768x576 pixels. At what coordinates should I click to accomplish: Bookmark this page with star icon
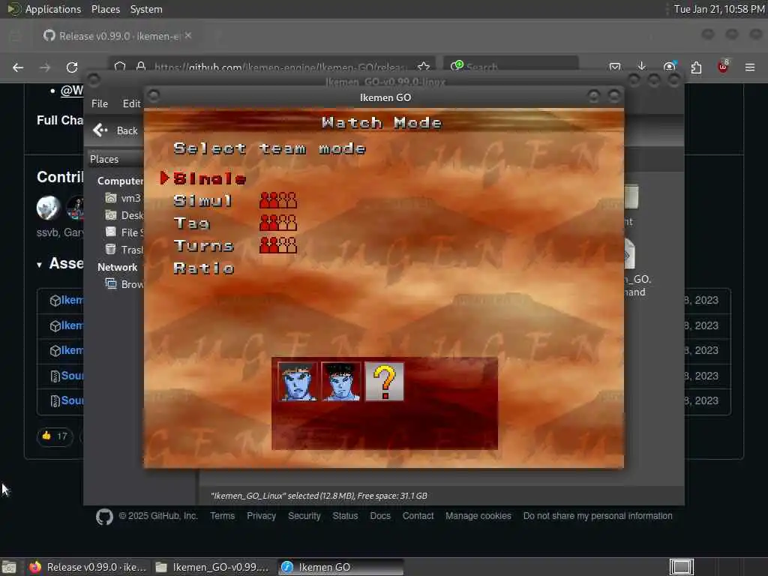(x=424, y=67)
